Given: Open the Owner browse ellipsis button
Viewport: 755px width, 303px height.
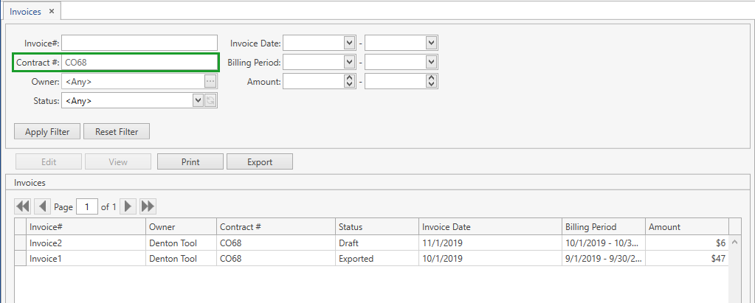Looking at the screenshot, I should point(210,82).
